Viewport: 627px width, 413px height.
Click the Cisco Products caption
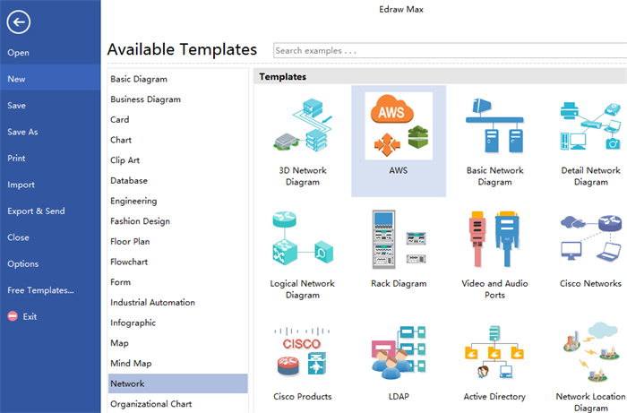[x=303, y=397]
